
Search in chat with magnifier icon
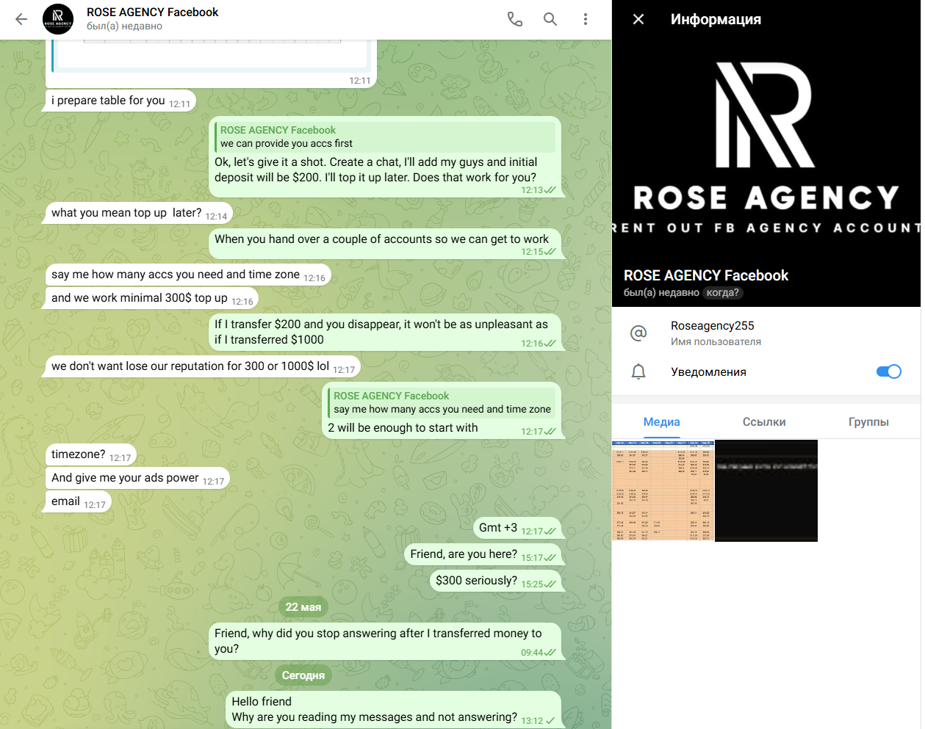point(550,19)
